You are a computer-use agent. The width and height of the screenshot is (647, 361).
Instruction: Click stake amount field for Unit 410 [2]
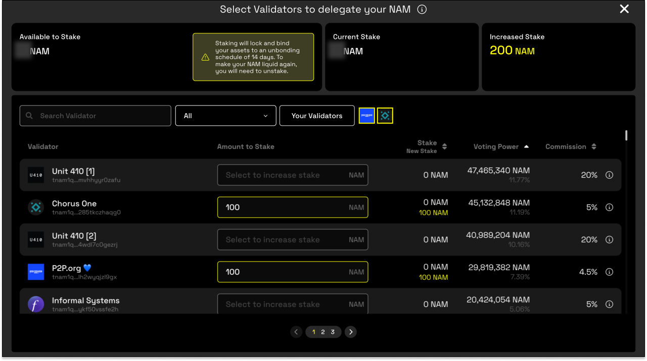click(x=293, y=240)
